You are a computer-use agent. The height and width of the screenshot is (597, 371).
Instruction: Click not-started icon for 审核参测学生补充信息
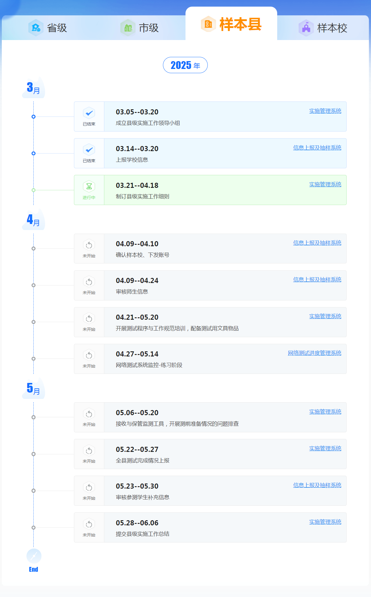click(89, 487)
